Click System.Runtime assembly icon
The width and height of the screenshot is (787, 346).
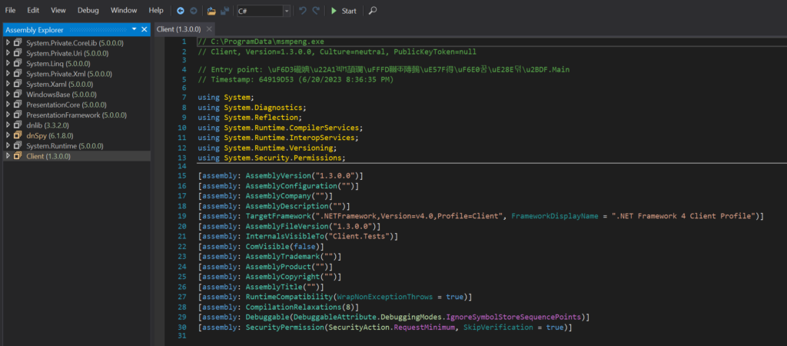point(18,145)
